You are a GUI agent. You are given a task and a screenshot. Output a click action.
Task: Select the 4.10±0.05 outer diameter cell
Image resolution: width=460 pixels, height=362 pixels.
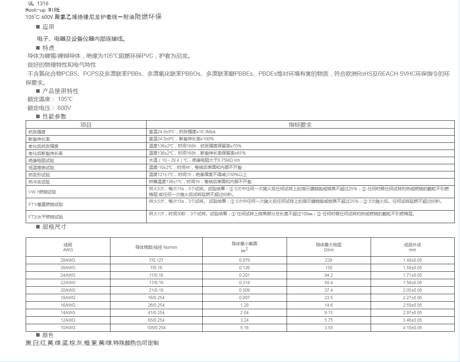(412, 328)
